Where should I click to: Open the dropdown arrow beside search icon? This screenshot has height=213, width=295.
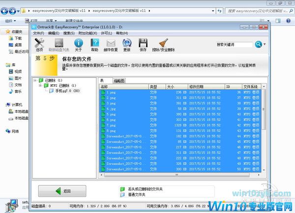pos(265,44)
